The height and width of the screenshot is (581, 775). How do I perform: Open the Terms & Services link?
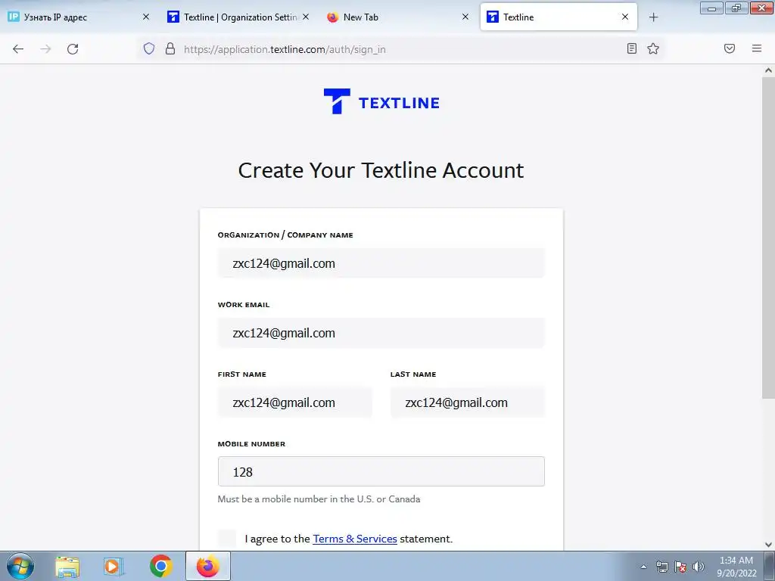355,539
